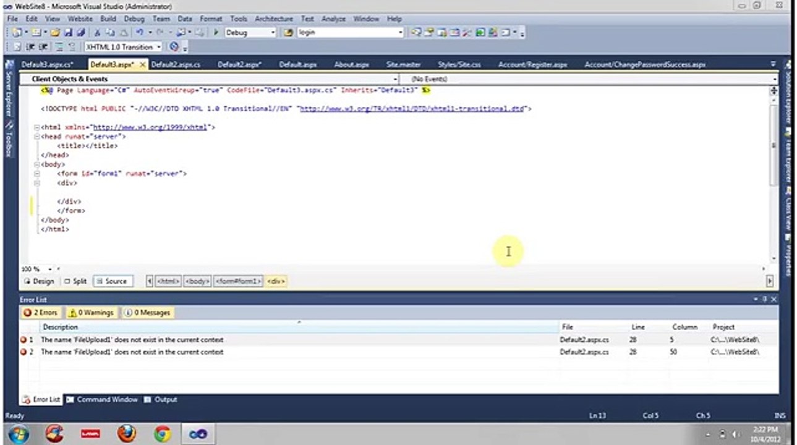Open the File menu
The image size is (797, 445).
12,19
